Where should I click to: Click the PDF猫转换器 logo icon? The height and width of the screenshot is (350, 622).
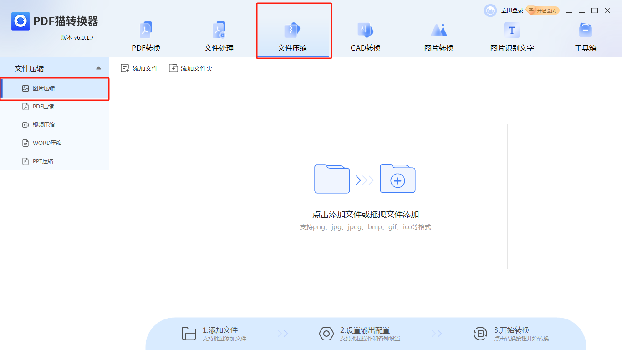click(x=20, y=21)
